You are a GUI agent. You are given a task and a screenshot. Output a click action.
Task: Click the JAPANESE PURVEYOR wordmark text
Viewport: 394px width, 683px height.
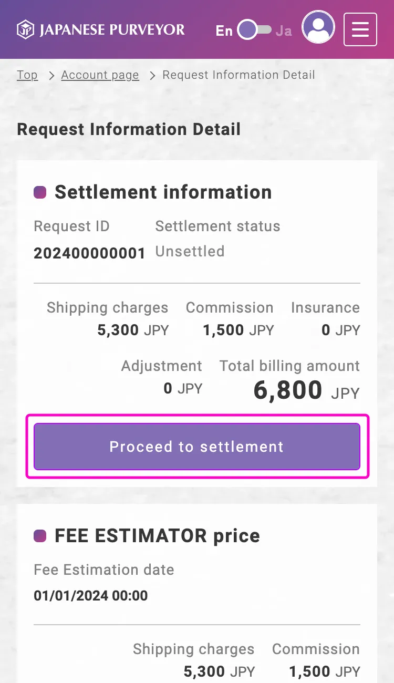tap(112, 29)
